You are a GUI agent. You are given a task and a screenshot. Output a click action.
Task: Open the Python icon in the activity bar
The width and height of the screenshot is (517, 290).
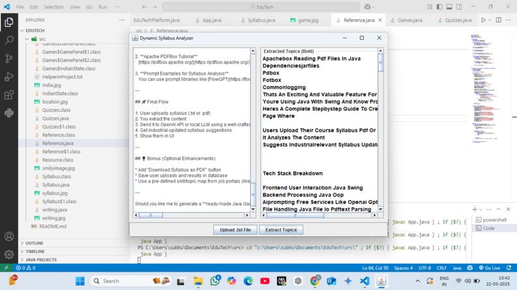point(9,113)
